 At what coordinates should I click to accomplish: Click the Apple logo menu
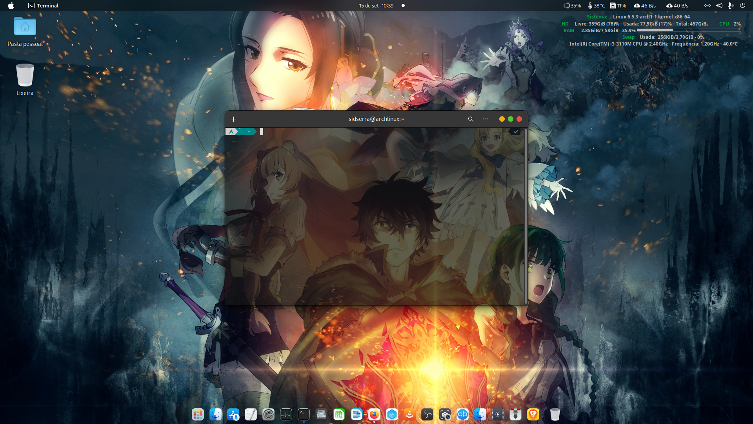point(11,5)
